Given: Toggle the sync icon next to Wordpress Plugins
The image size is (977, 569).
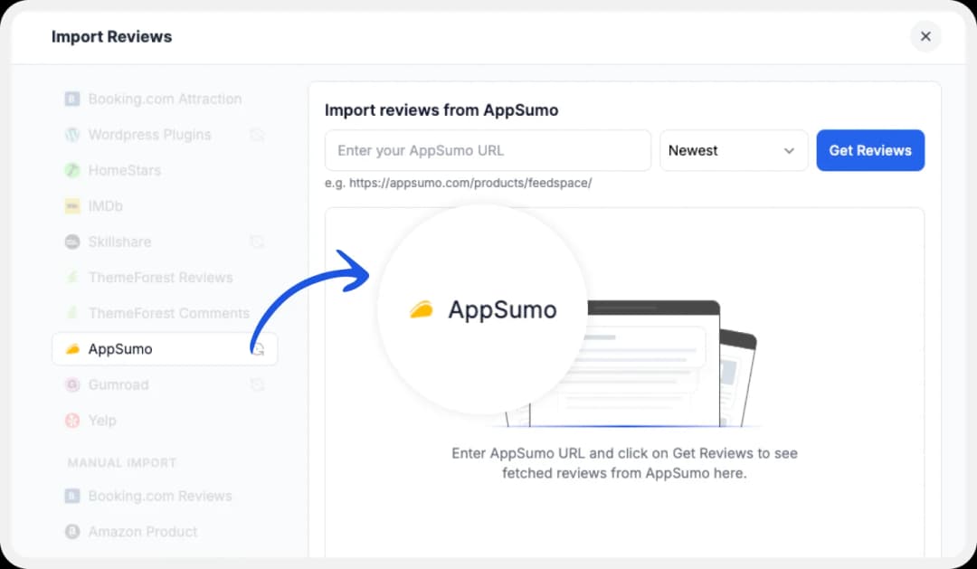Looking at the screenshot, I should click(259, 134).
